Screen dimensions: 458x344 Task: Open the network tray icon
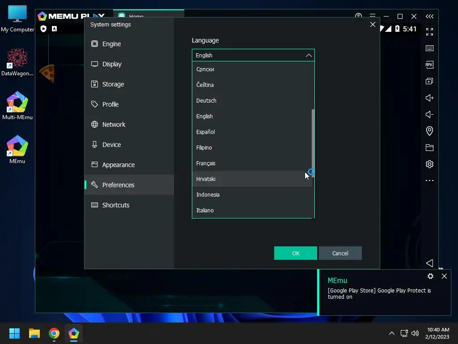[x=404, y=333]
